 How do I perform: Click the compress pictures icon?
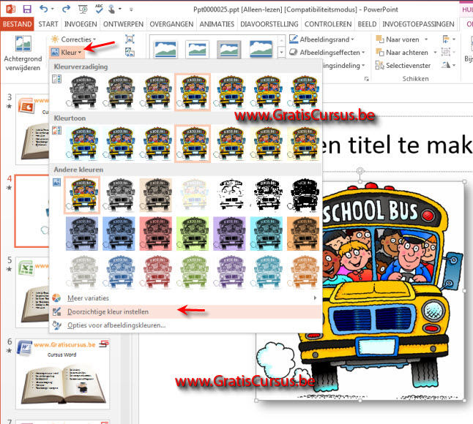(130, 39)
